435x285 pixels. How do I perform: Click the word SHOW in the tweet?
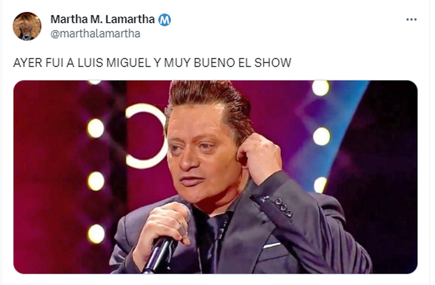point(273,63)
